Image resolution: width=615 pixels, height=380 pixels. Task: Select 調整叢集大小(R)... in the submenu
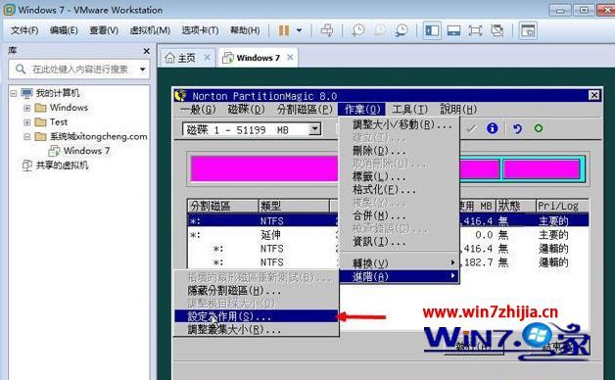(257, 329)
